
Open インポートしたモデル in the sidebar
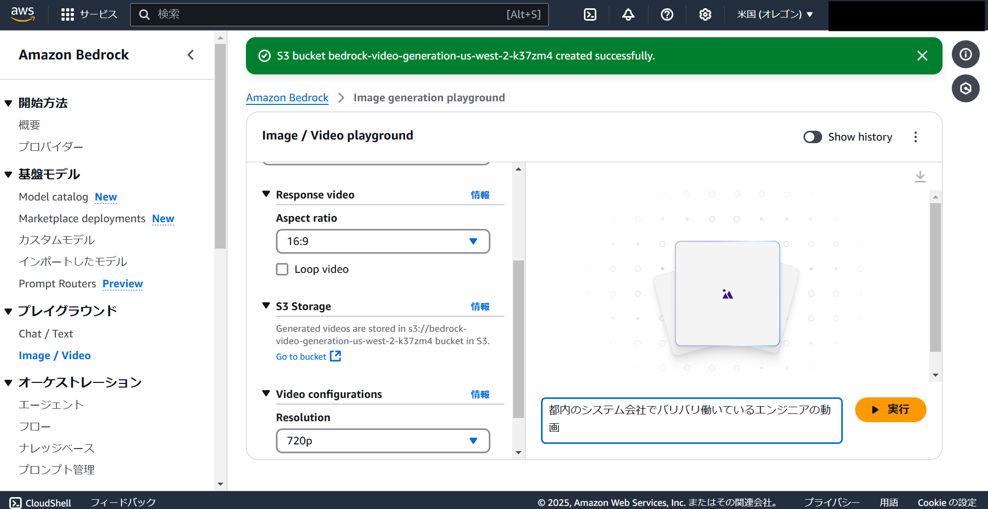[x=73, y=261]
